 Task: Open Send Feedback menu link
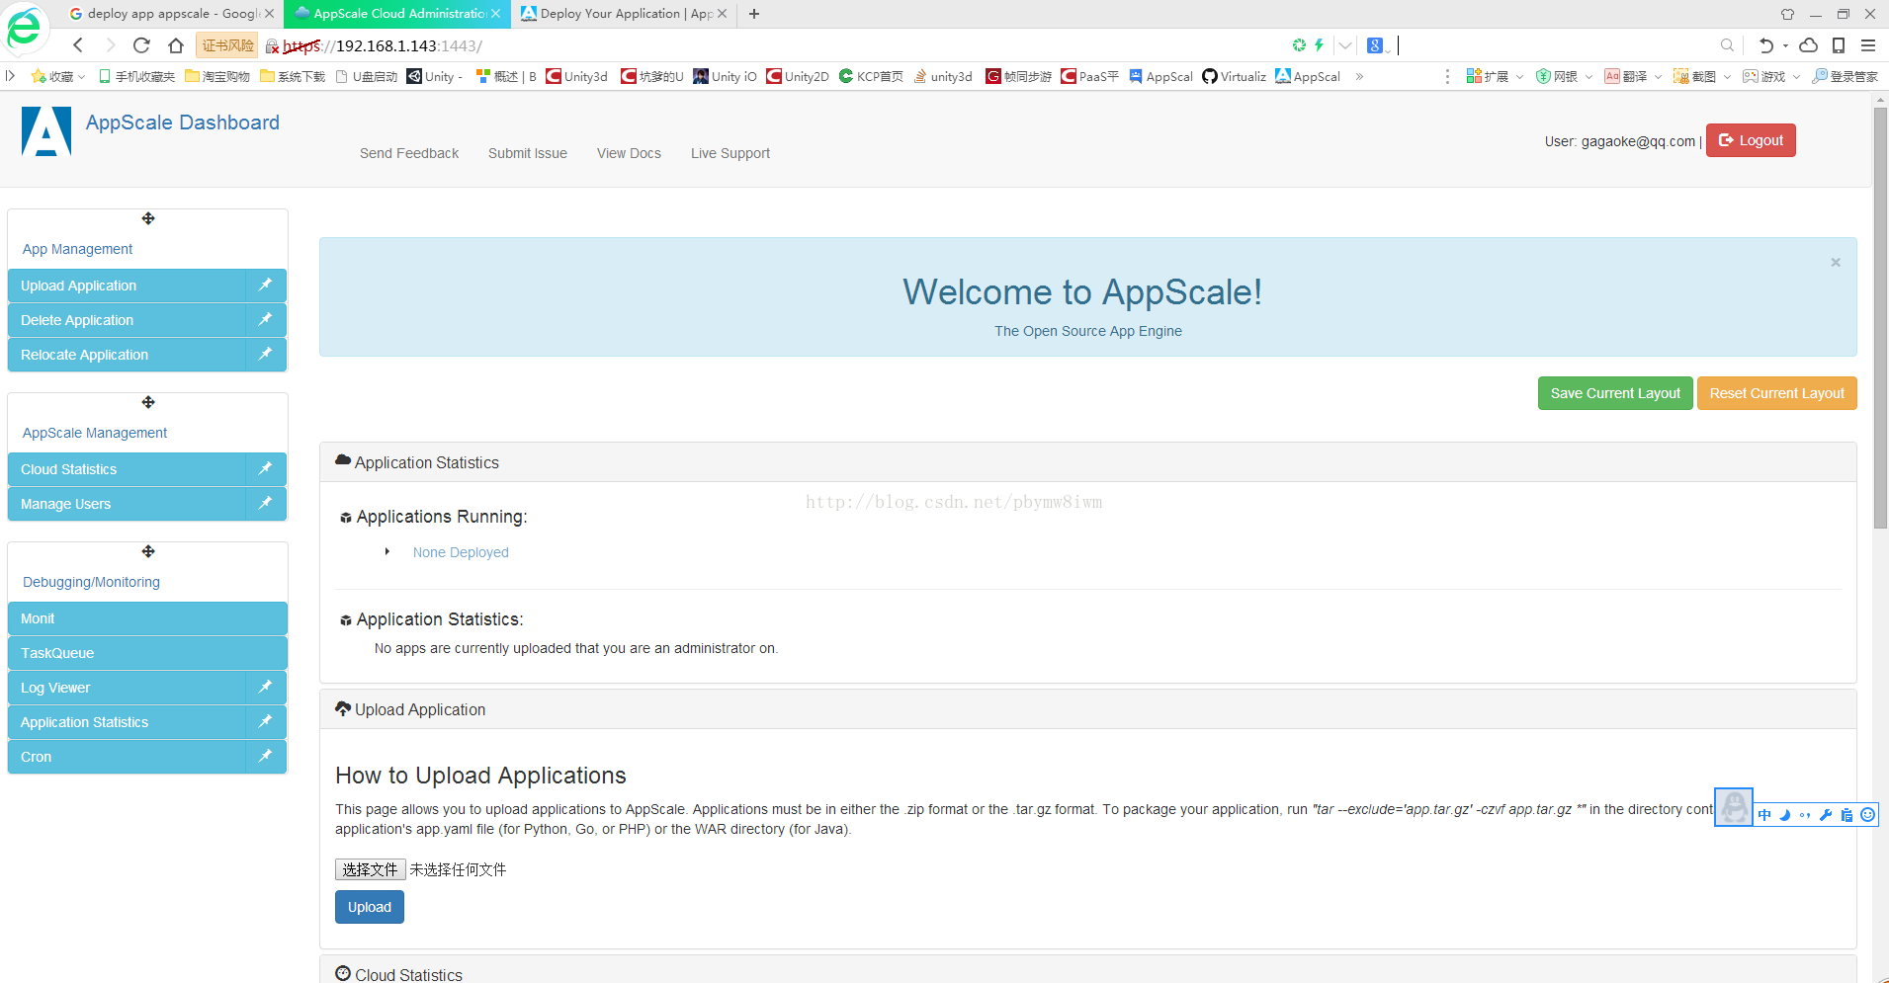click(409, 153)
